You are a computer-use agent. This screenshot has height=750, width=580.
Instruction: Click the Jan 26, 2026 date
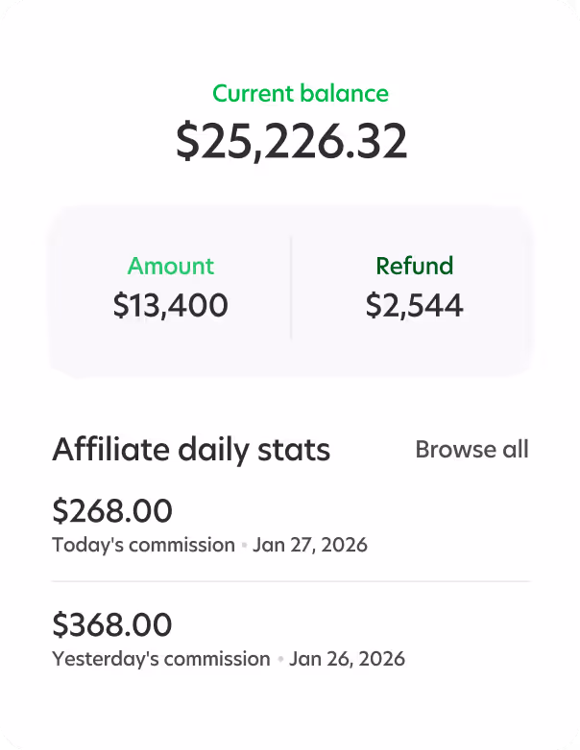pos(347,659)
